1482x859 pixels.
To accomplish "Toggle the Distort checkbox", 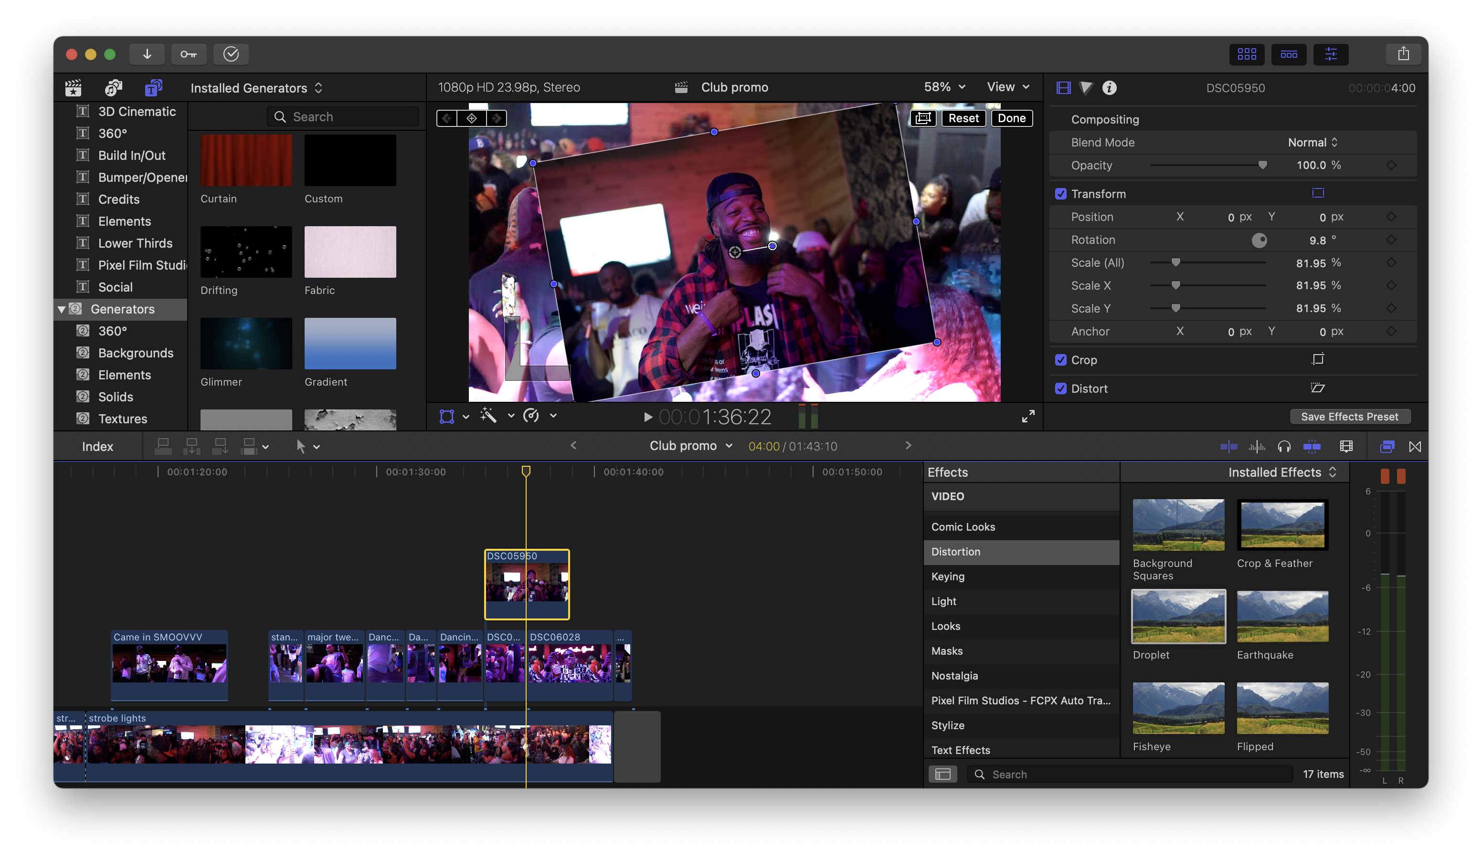I will [x=1060, y=388].
